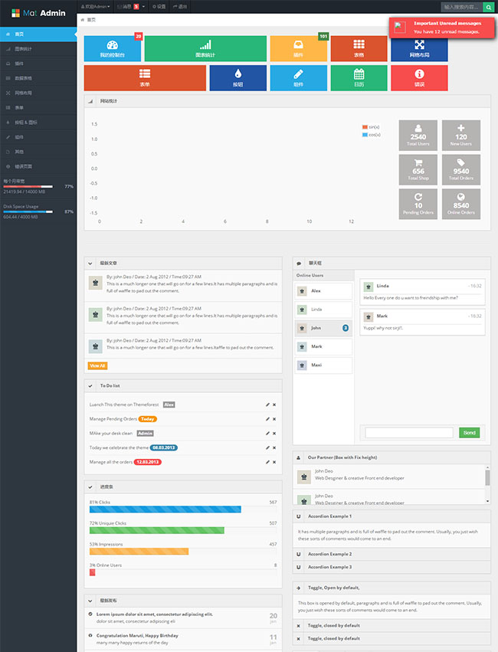The height and width of the screenshot is (652, 498).
Task: Click the green calendar tile
Action: coord(359,77)
